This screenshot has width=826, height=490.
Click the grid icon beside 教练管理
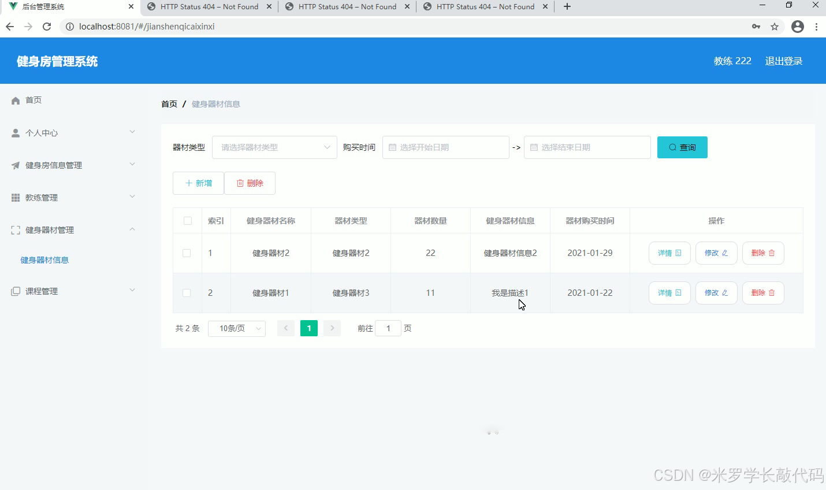tap(16, 198)
